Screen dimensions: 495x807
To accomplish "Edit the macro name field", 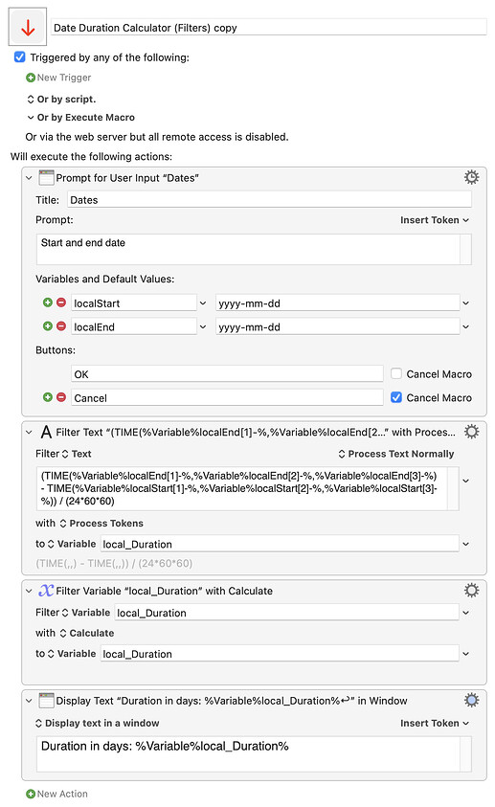I will tap(269, 27).
